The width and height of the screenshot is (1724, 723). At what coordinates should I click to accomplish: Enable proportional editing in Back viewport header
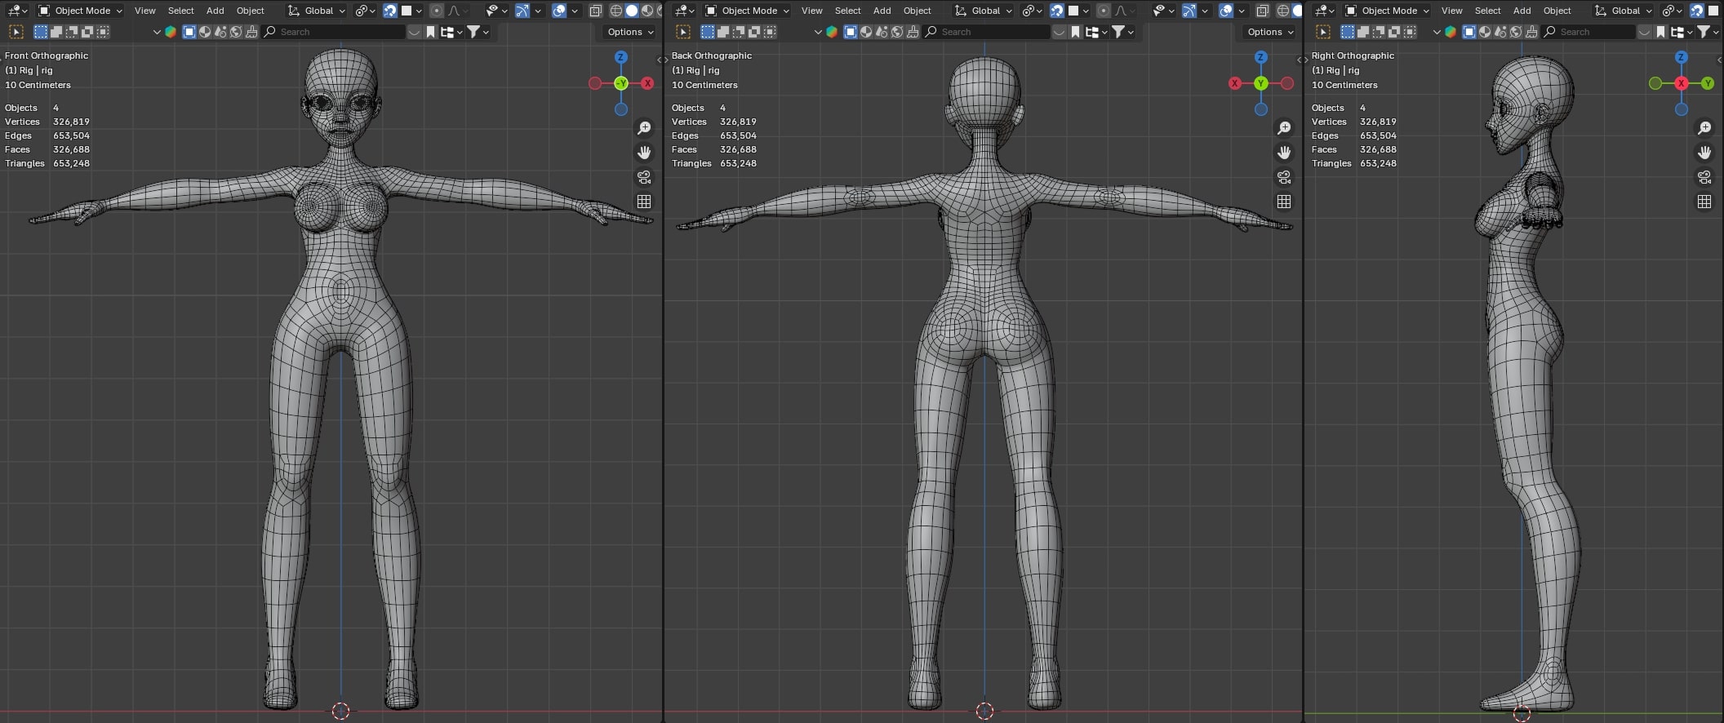1103,11
